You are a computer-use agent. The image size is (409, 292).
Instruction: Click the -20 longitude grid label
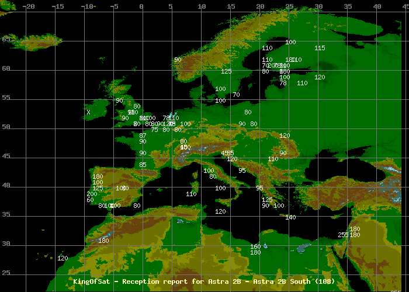coord(27,6)
